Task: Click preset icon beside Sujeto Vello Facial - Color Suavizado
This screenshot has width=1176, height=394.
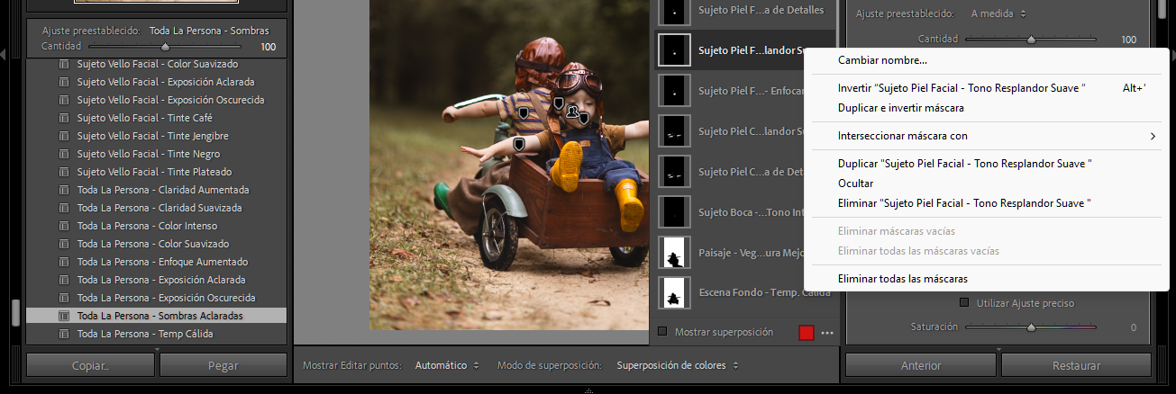Action: tap(64, 64)
